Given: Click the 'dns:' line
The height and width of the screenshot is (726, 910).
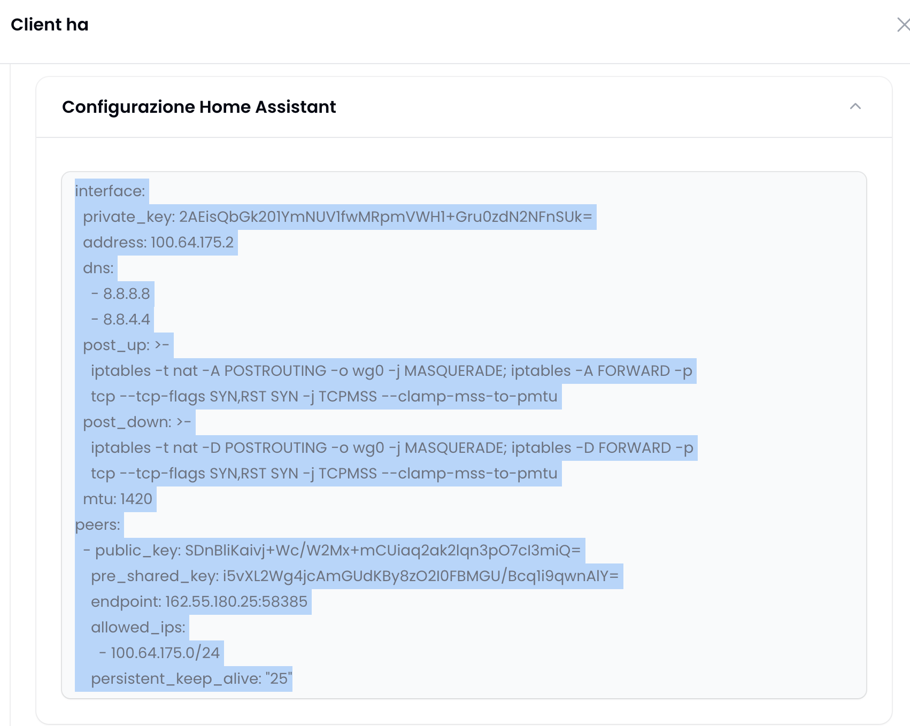Looking at the screenshot, I should click(x=98, y=268).
